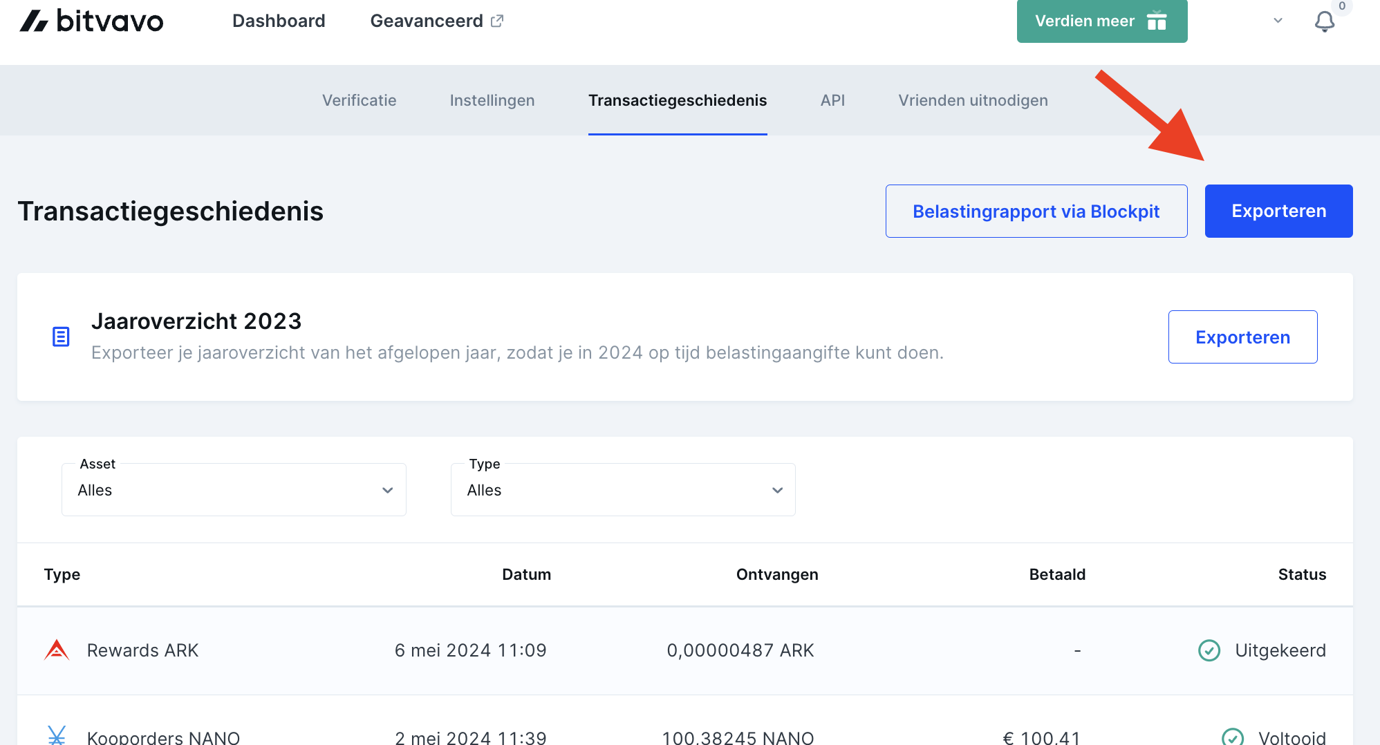This screenshot has height=745, width=1380.
Task: Click the ARK rewards asset icon
Action: tap(57, 650)
